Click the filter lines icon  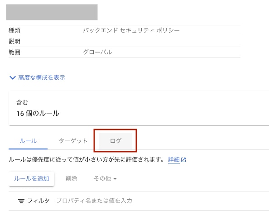point(21,201)
